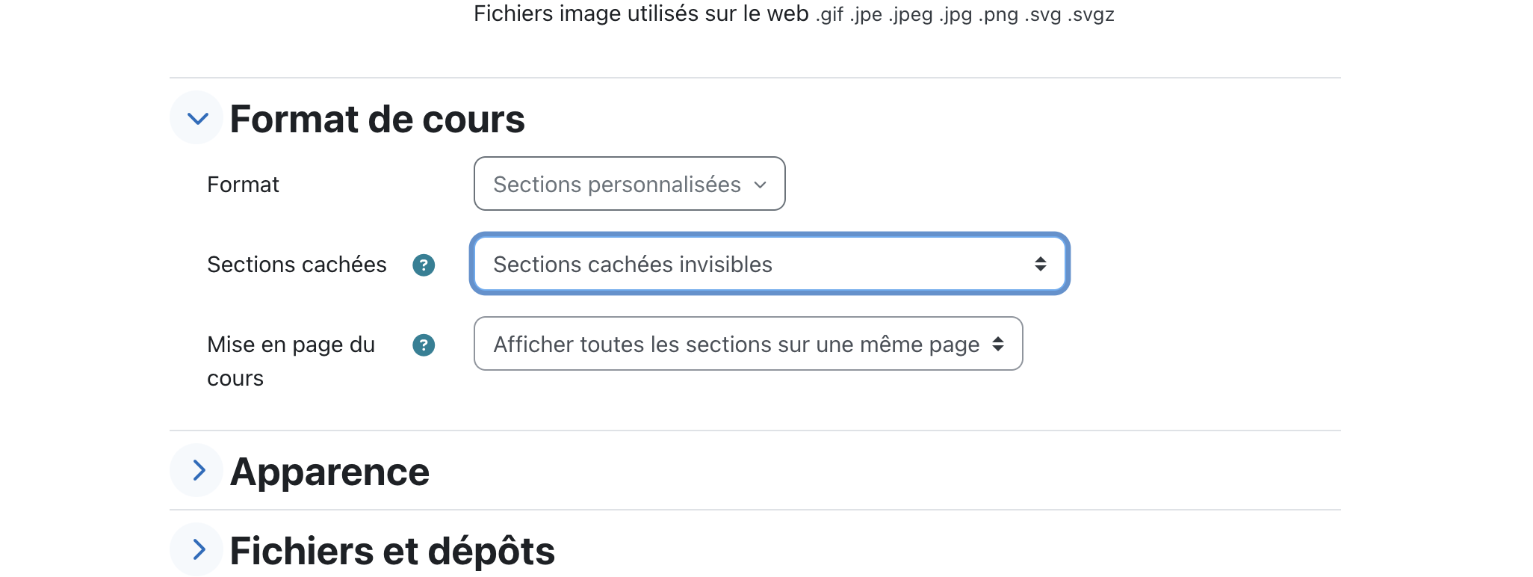
Task: Click up-down arrows of course layout select
Action: [x=997, y=344]
